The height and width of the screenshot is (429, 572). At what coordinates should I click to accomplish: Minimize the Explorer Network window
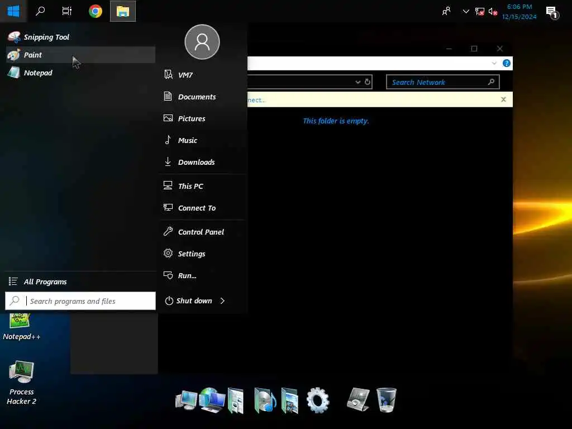pyautogui.click(x=449, y=49)
